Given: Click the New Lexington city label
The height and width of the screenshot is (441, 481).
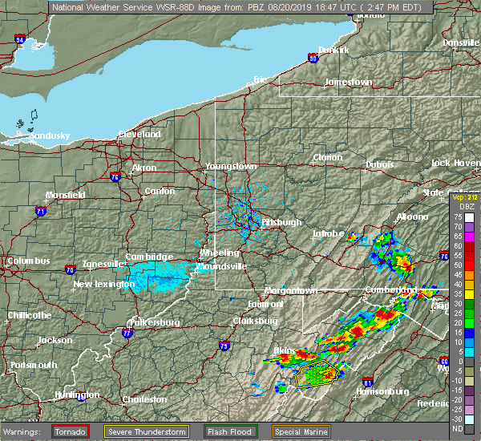Looking at the screenshot, I should point(104,284).
